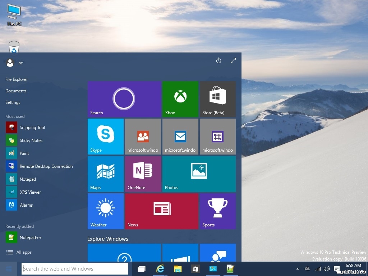Open the Calendar tile with purple grid icon
The image size is (368, 276).
coord(217,137)
